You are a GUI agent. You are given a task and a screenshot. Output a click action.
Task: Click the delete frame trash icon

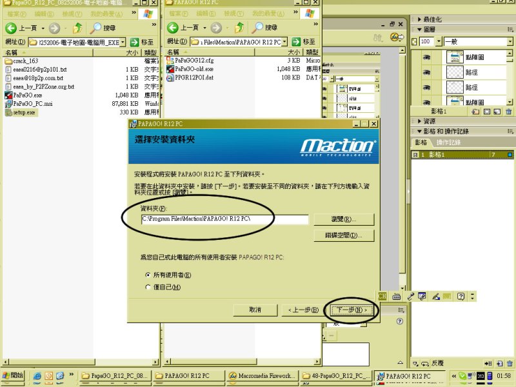[x=510, y=364]
